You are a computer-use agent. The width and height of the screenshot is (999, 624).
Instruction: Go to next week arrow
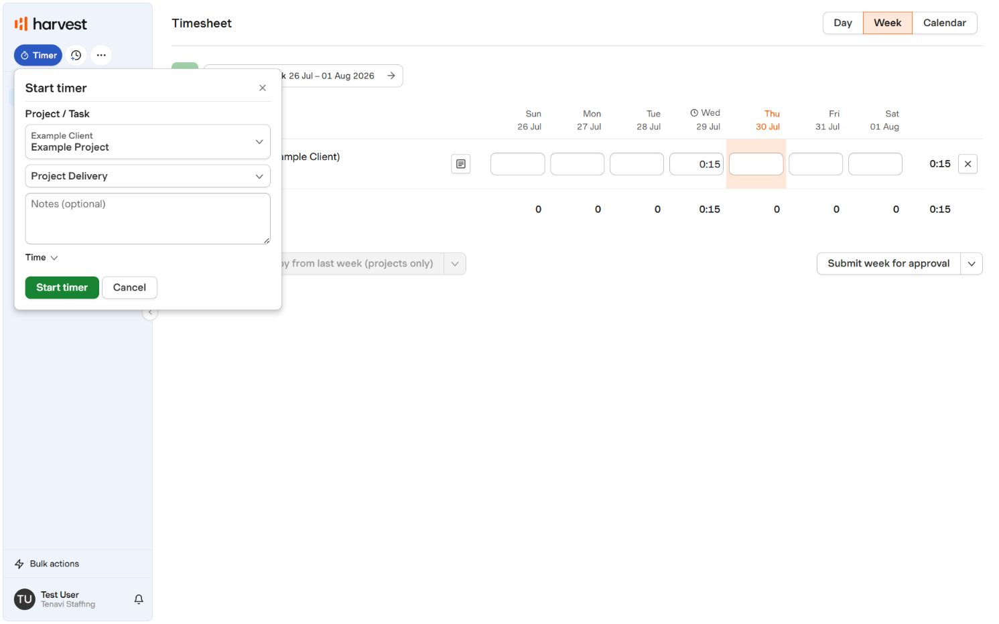(391, 76)
